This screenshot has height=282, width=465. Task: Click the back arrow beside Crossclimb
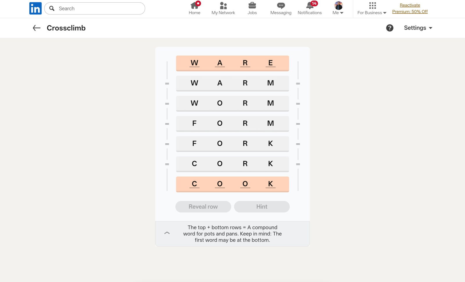click(x=37, y=28)
